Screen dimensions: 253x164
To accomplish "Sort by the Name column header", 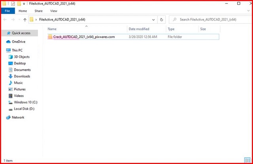I will point(52,29).
